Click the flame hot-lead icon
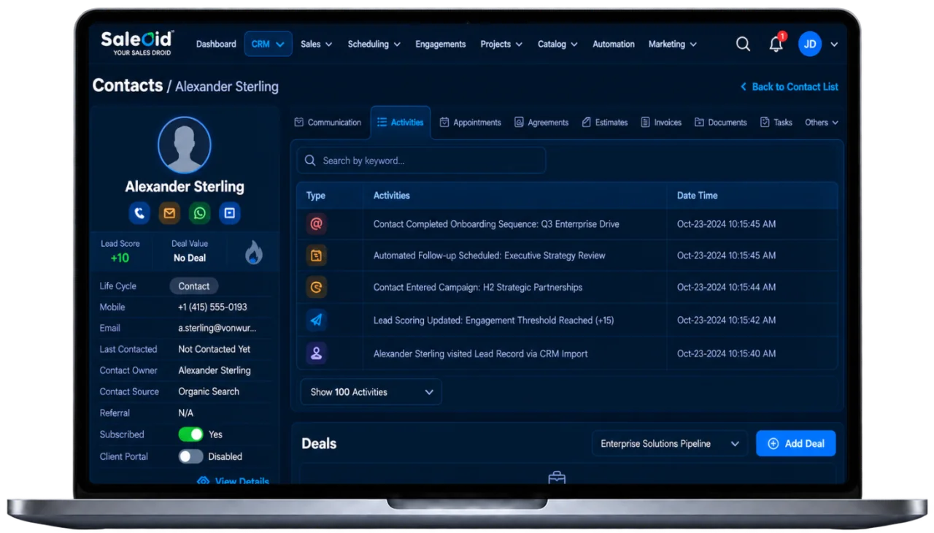Screen dimensions: 934x533 tap(253, 253)
